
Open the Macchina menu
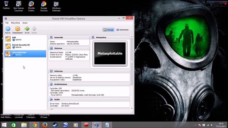click(15, 23)
